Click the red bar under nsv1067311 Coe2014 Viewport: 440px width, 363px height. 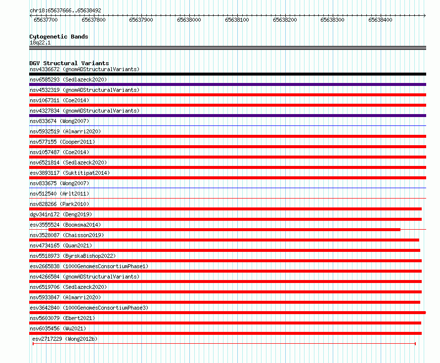tap(227, 105)
